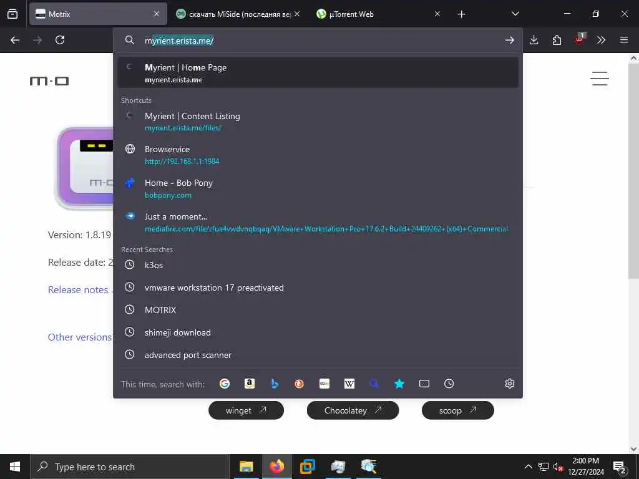Image resolution: width=639 pixels, height=479 pixels.
Task: Click the Go arrow in the address bar
Action: point(509,40)
